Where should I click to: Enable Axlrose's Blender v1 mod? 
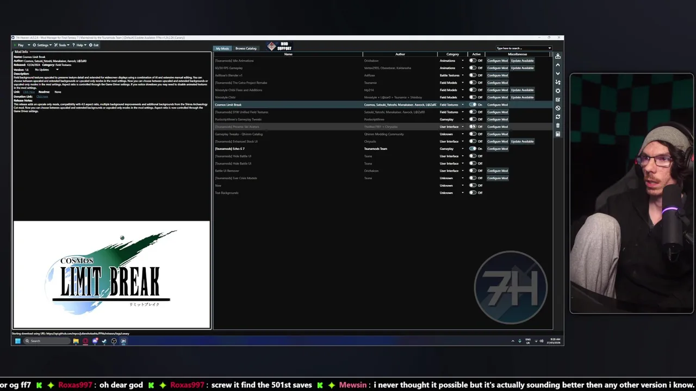tap(473, 75)
